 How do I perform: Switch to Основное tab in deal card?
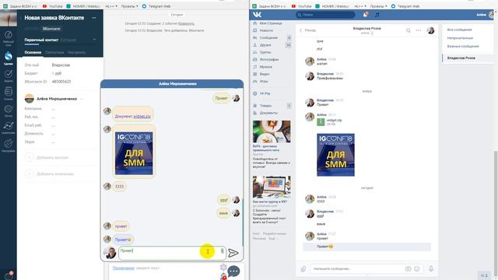click(33, 52)
